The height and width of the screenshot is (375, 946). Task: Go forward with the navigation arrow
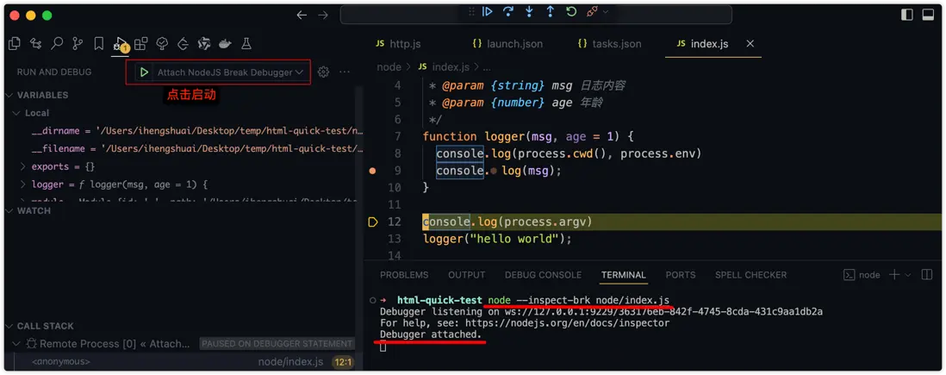(x=323, y=16)
